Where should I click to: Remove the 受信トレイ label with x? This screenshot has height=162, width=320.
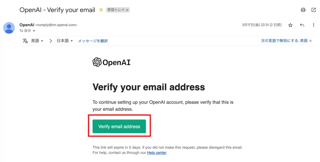tap(127, 10)
